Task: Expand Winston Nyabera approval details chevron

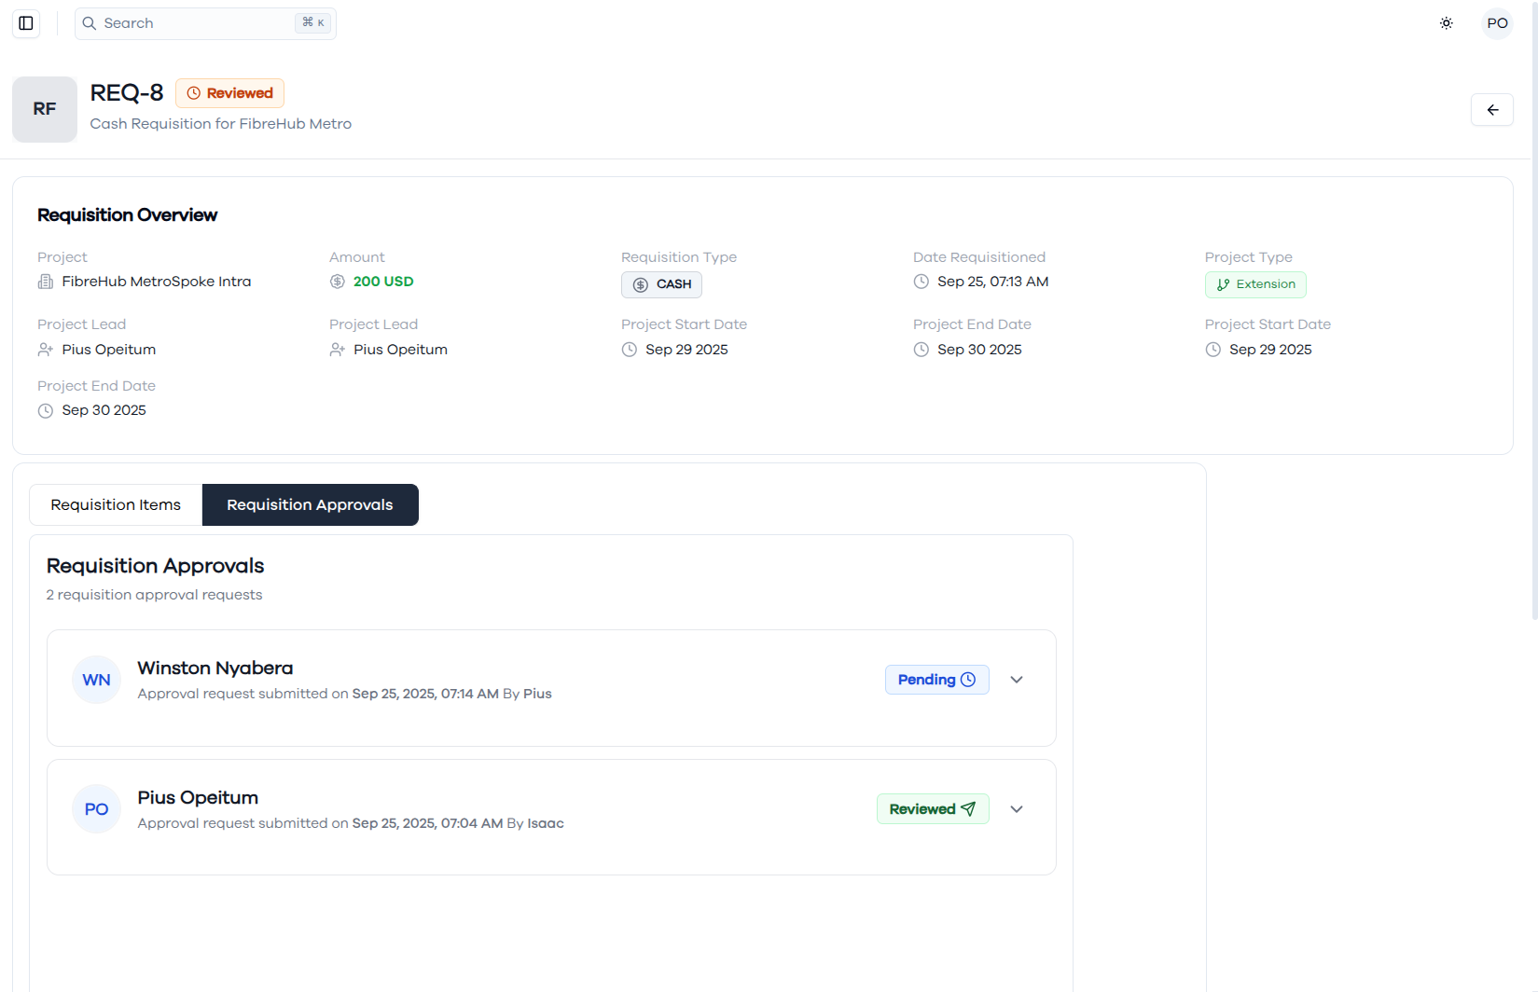Action: (x=1017, y=680)
